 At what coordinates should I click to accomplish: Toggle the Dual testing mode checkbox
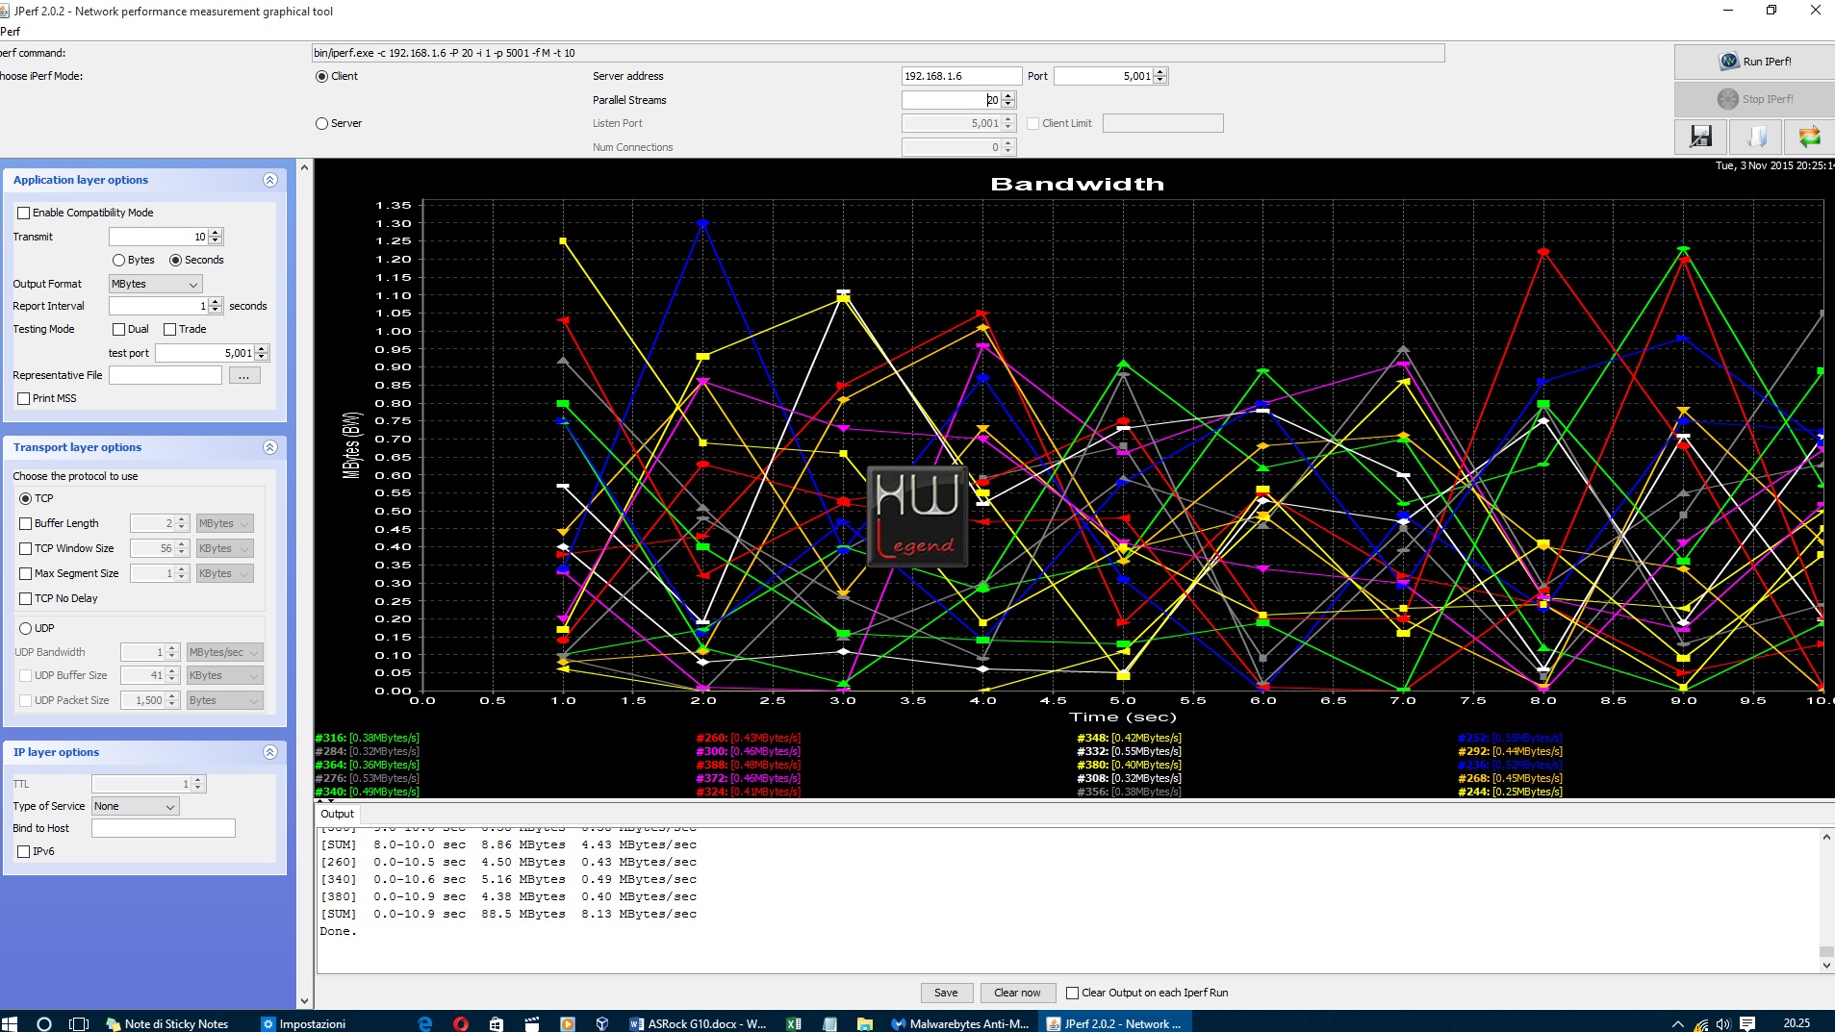pyautogui.click(x=119, y=329)
